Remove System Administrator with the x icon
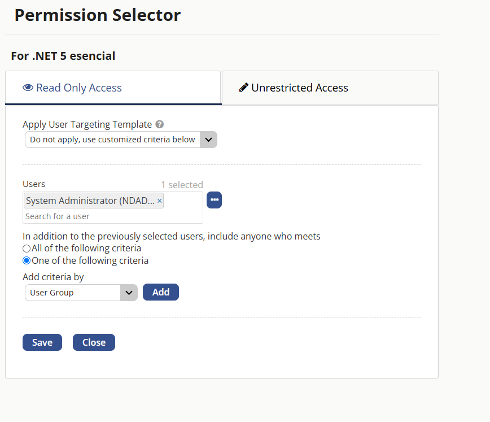 159,201
